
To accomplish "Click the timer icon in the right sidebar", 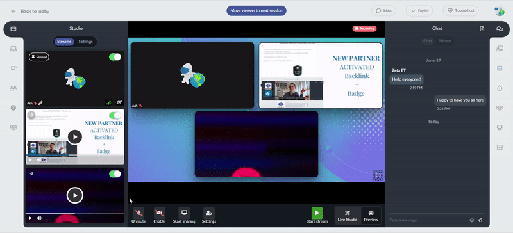I will [500, 88].
